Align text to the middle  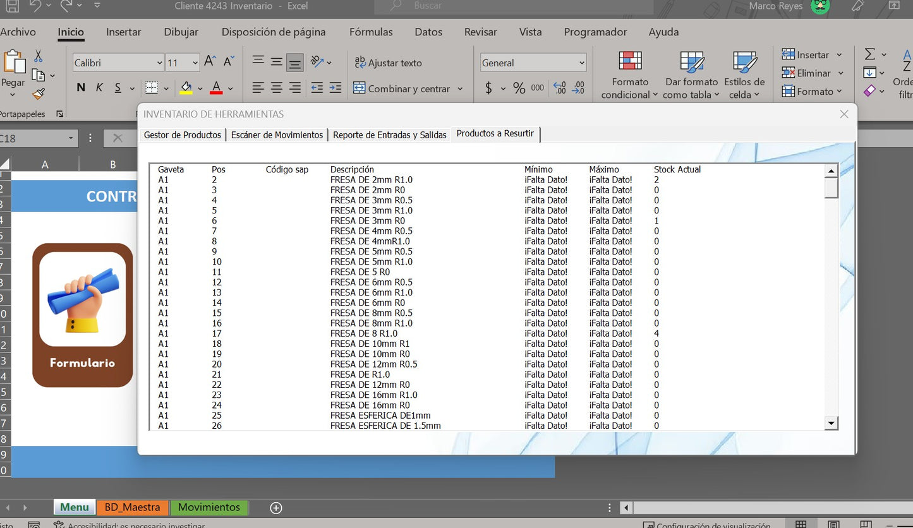point(277,61)
